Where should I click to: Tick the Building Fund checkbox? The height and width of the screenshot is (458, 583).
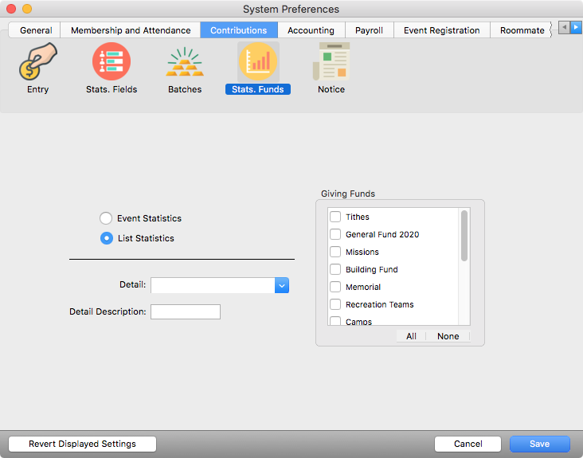[335, 269]
